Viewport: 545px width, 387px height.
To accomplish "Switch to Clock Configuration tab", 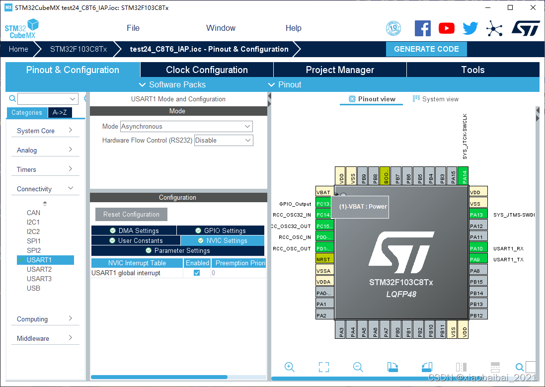I will [207, 70].
